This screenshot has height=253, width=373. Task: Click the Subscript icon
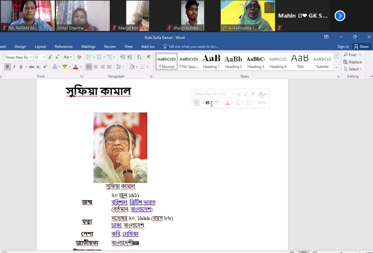click(39, 67)
